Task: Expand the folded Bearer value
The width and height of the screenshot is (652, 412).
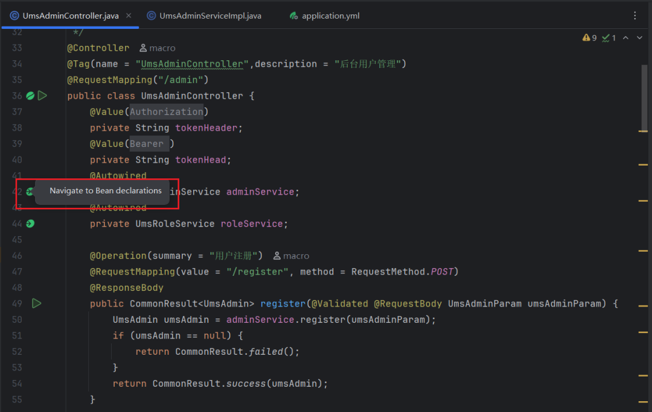Action: pyautogui.click(x=149, y=144)
